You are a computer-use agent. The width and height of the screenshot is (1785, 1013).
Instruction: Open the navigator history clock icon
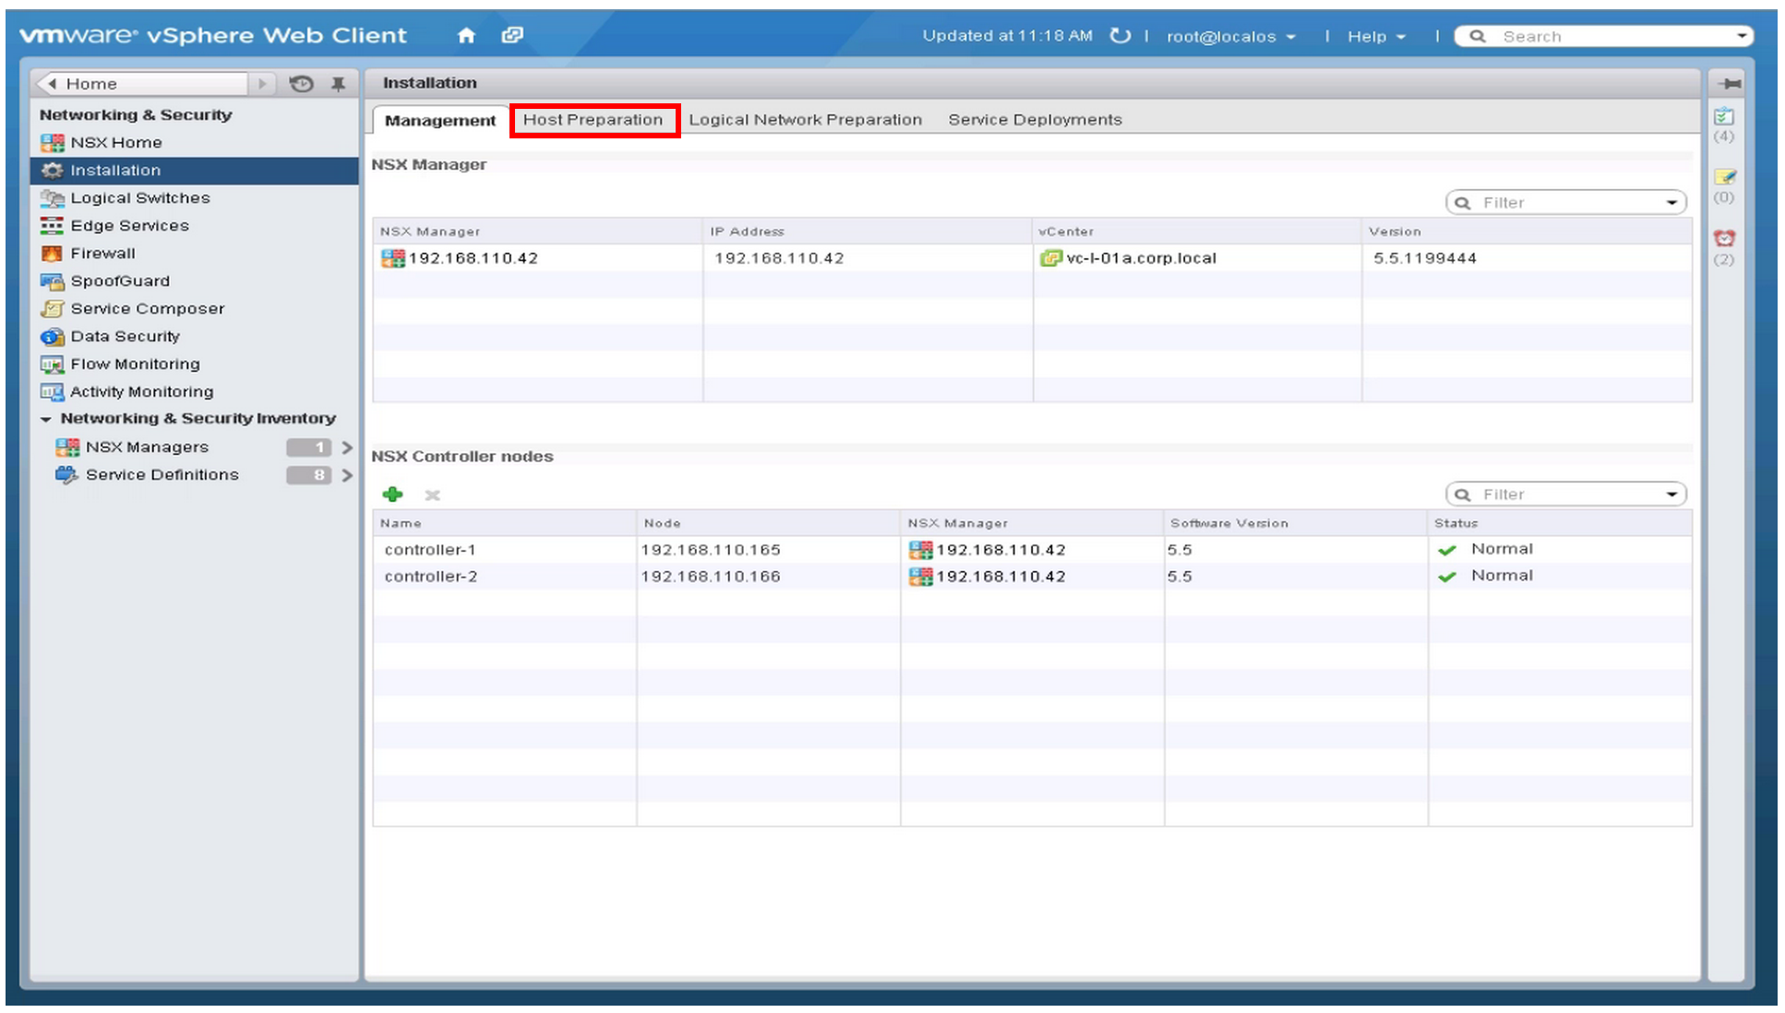tap(301, 84)
